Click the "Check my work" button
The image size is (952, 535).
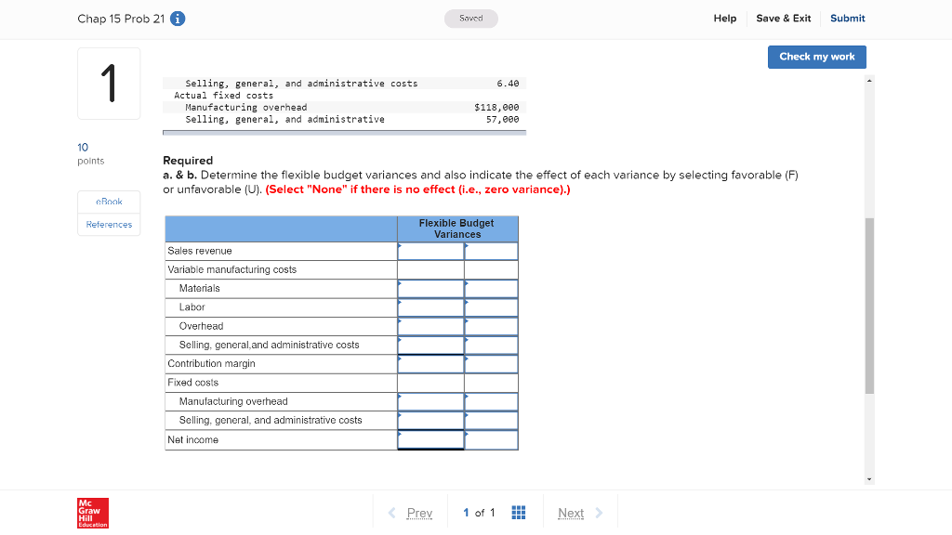(816, 57)
